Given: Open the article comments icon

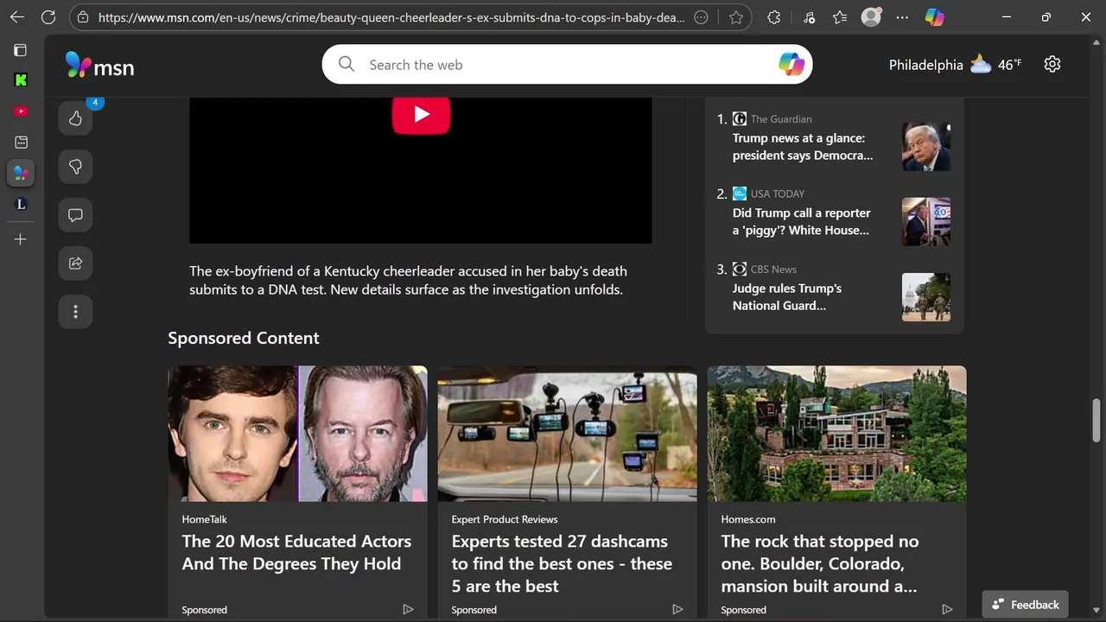Looking at the screenshot, I should 75,215.
